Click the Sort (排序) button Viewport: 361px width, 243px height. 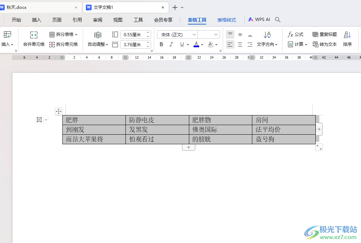click(x=347, y=39)
